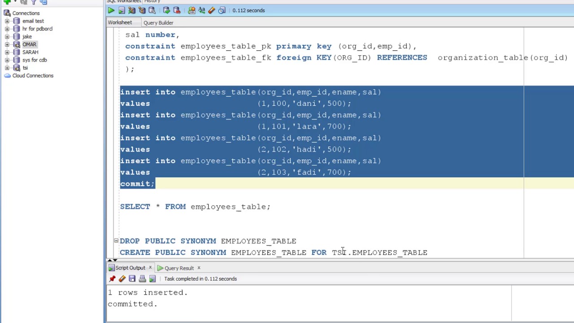Print the Script Output
The image size is (574, 323).
[x=142, y=279]
